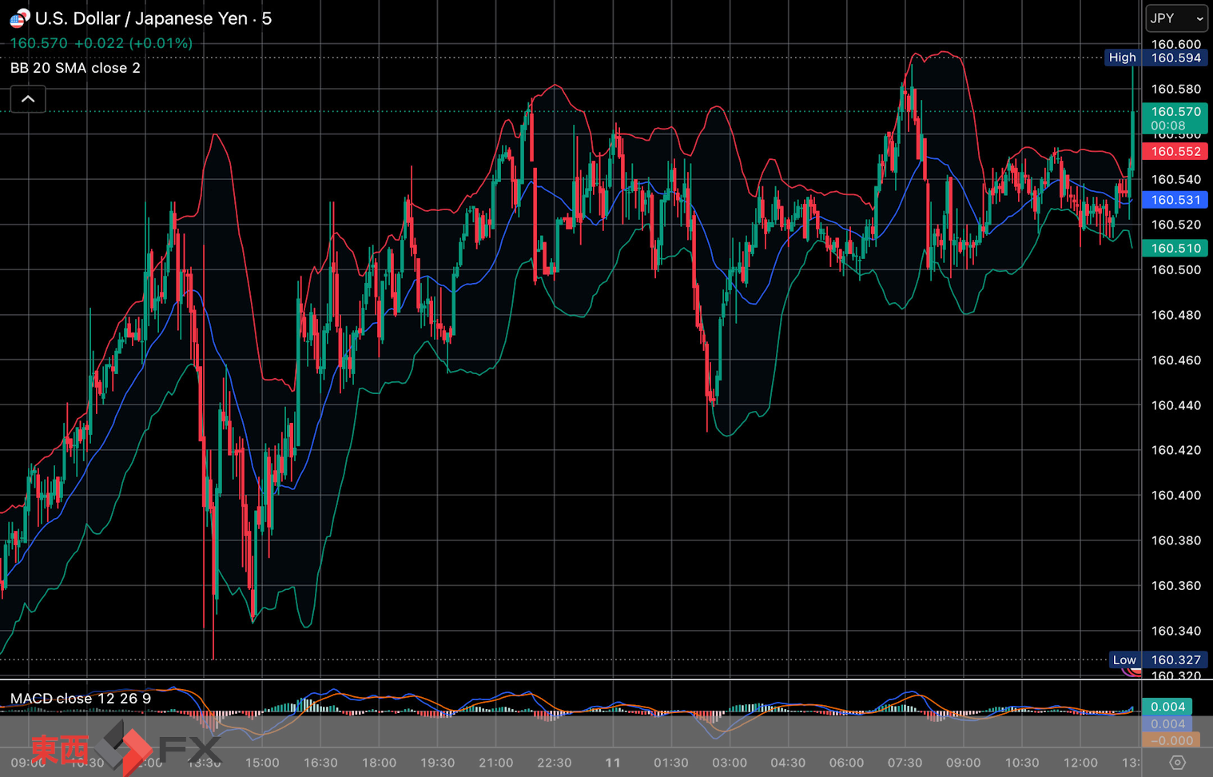The height and width of the screenshot is (777, 1213).
Task: Open chart settings hexagon gear icon
Action: [x=1177, y=763]
